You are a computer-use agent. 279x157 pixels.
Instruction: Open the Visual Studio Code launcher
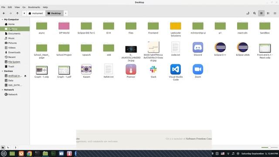pos(175,69)
